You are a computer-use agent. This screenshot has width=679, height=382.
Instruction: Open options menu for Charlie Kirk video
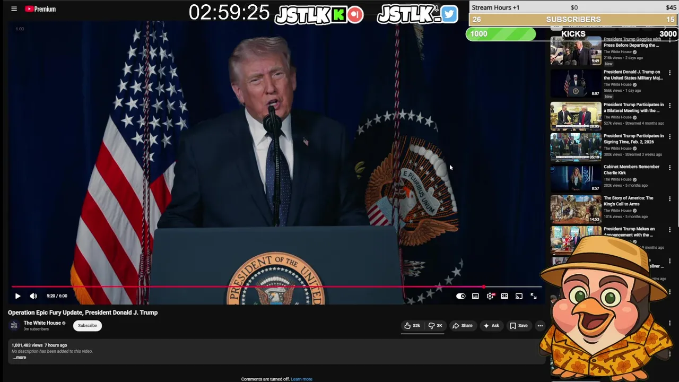pyautogui.click(x=669, y=168)
